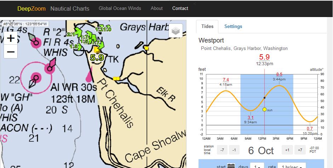Click the yellow marker below Grays Harbor label
Image resolution: width=333 pixels, height=168 pixels.
coord(146,48)
